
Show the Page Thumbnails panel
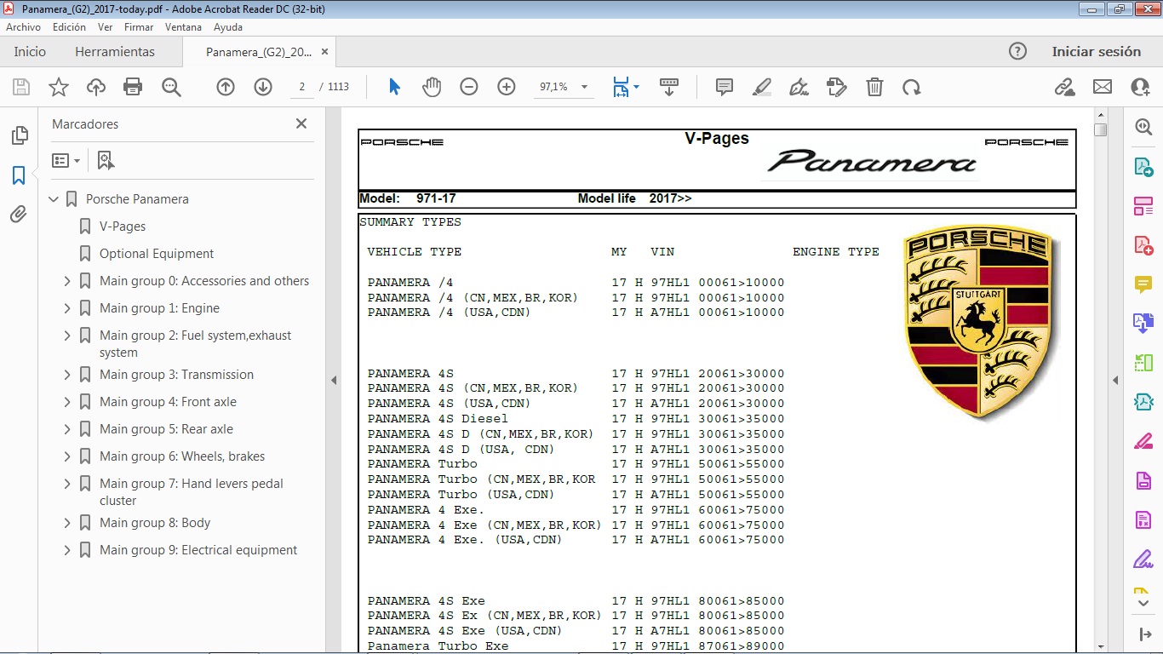[19, 135]
